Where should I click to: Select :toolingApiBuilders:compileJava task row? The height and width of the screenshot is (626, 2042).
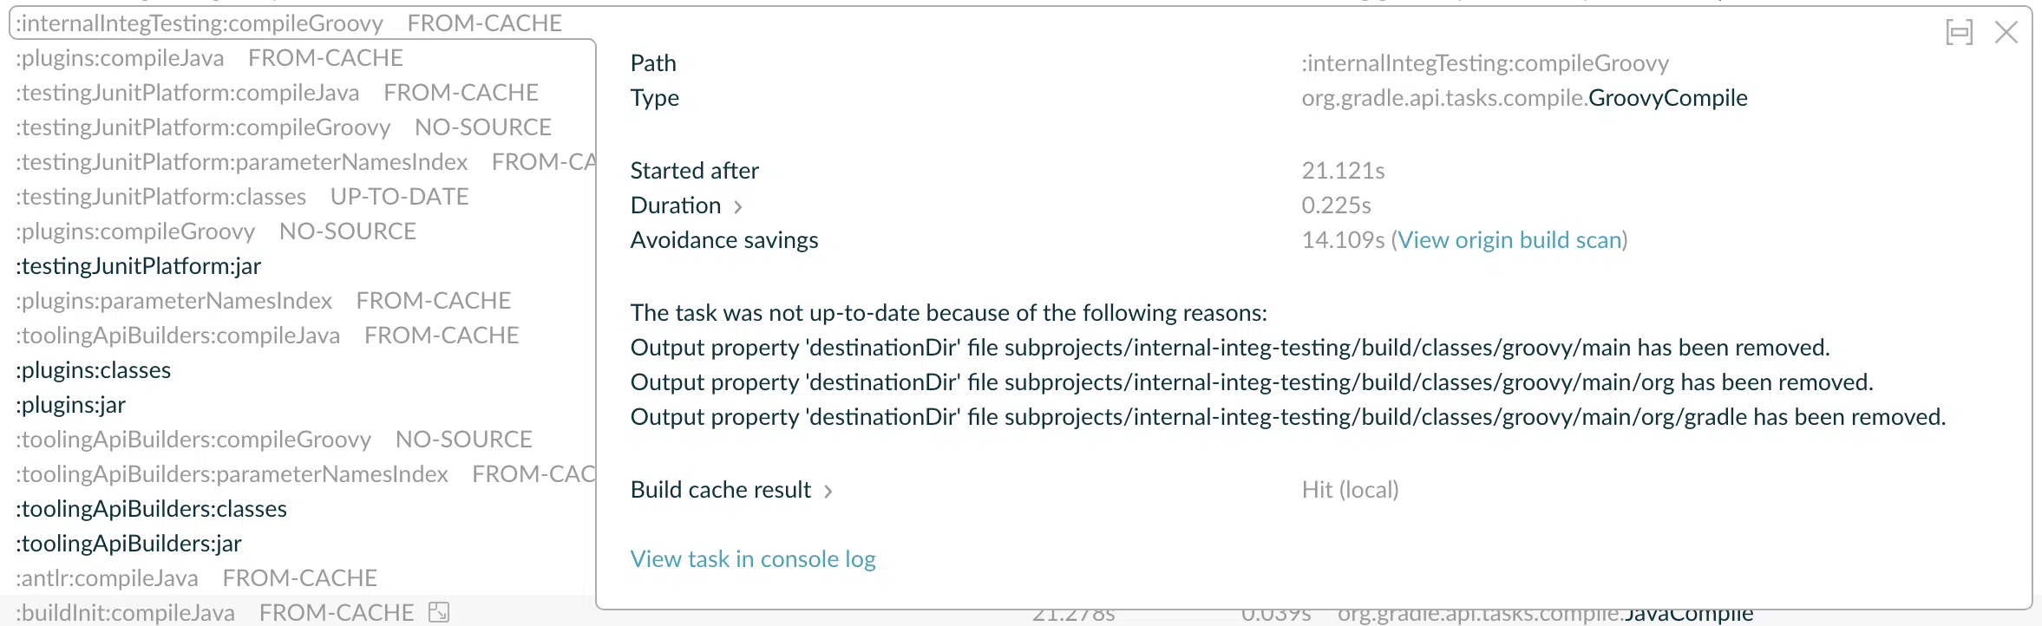click(x=267, y=336)
